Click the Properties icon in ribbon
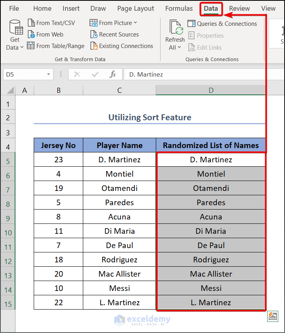 click(x=191, y=35)
